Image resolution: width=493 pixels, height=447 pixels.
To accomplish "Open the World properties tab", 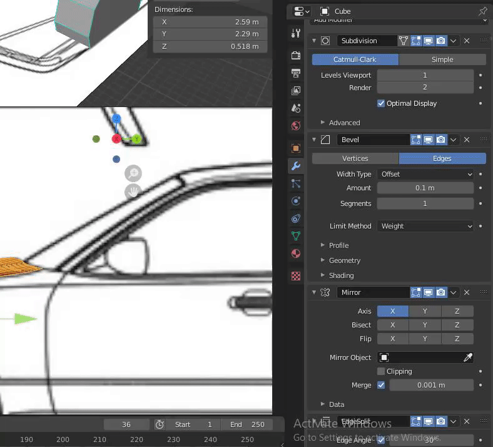I will [x=295, y=126].
